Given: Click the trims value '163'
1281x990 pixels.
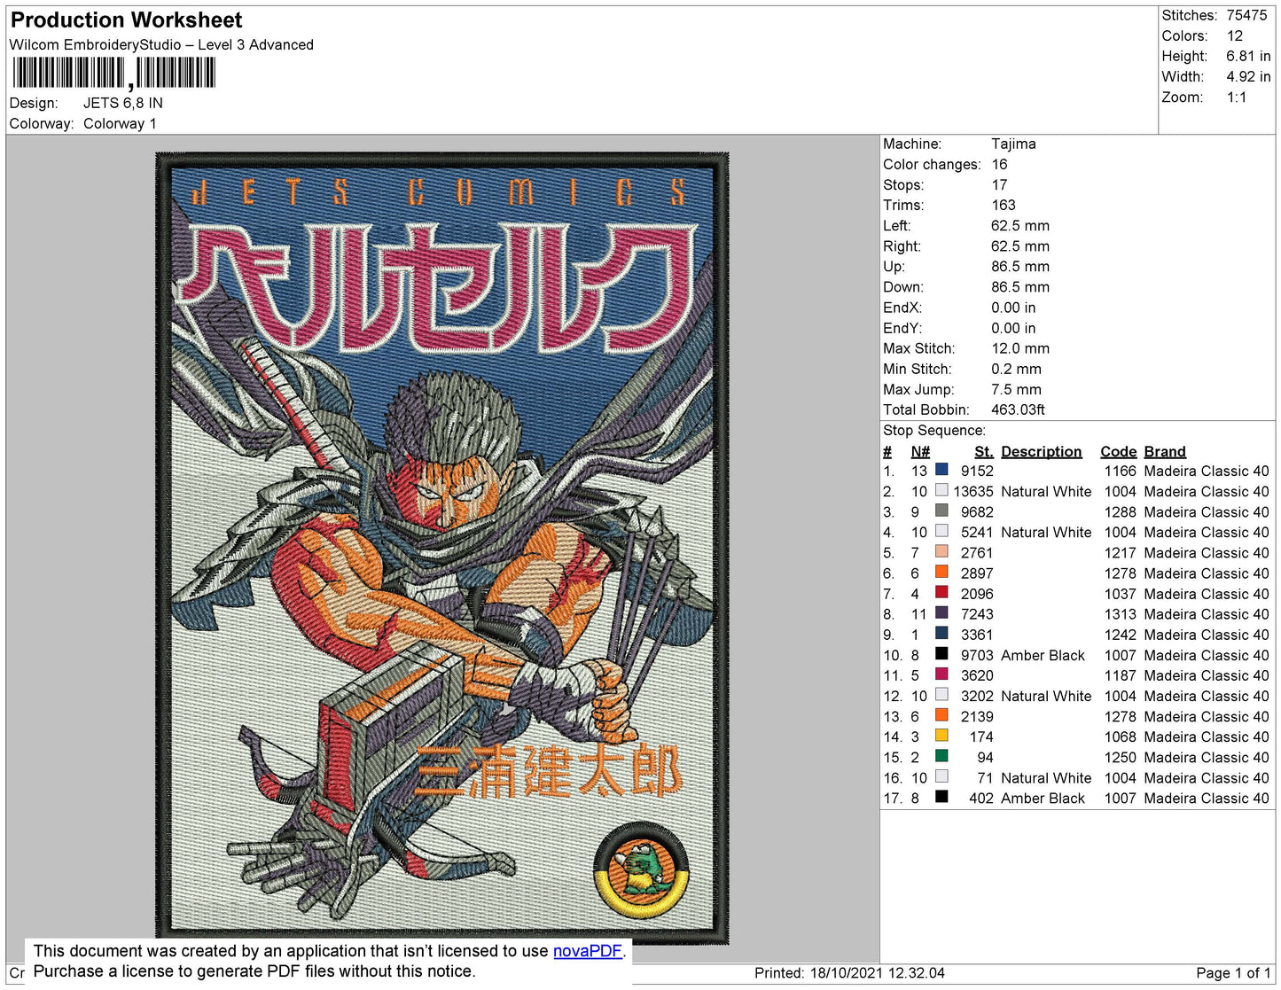Looking at the screenshot, I should click(x=1004, y=205).
